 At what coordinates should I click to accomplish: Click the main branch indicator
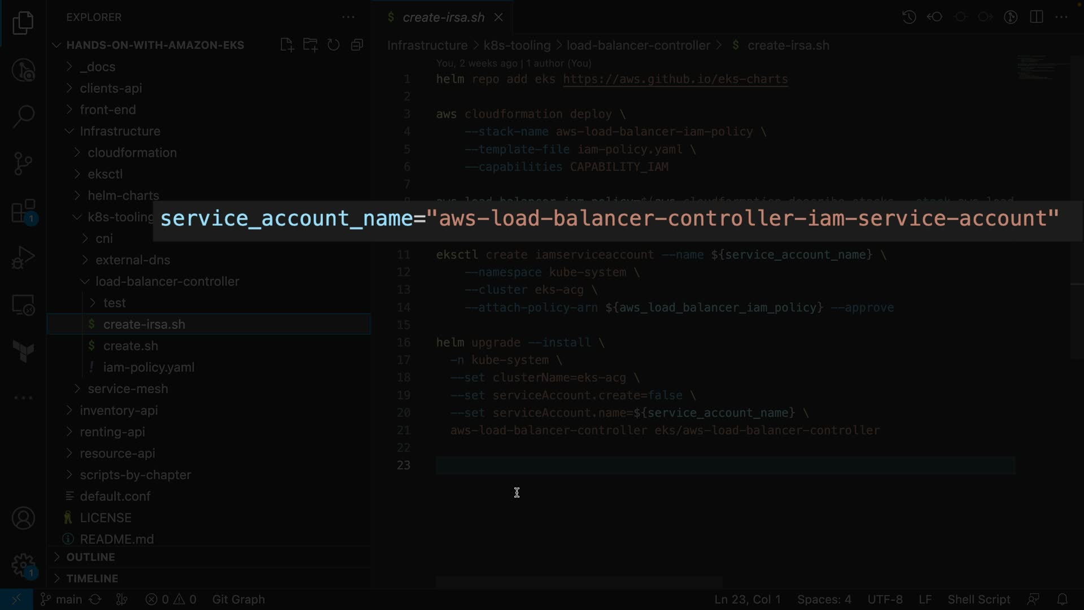tap(62, 599)
